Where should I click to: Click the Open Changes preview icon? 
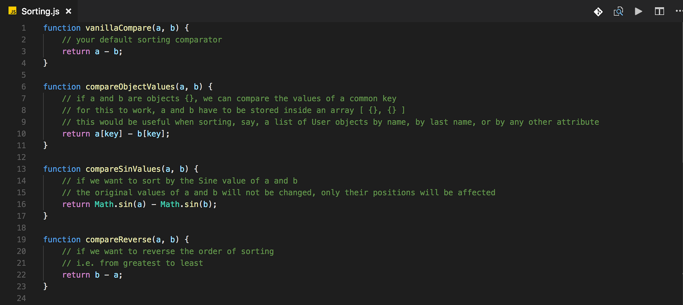point(618,11)
